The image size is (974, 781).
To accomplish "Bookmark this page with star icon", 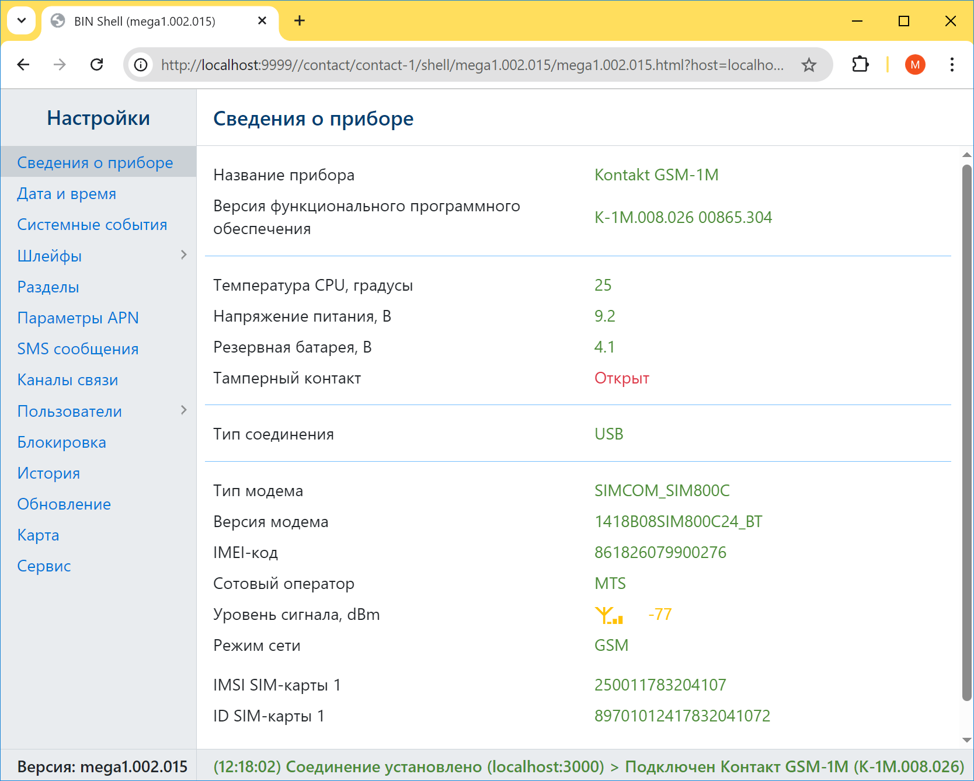I will point(809,65).
